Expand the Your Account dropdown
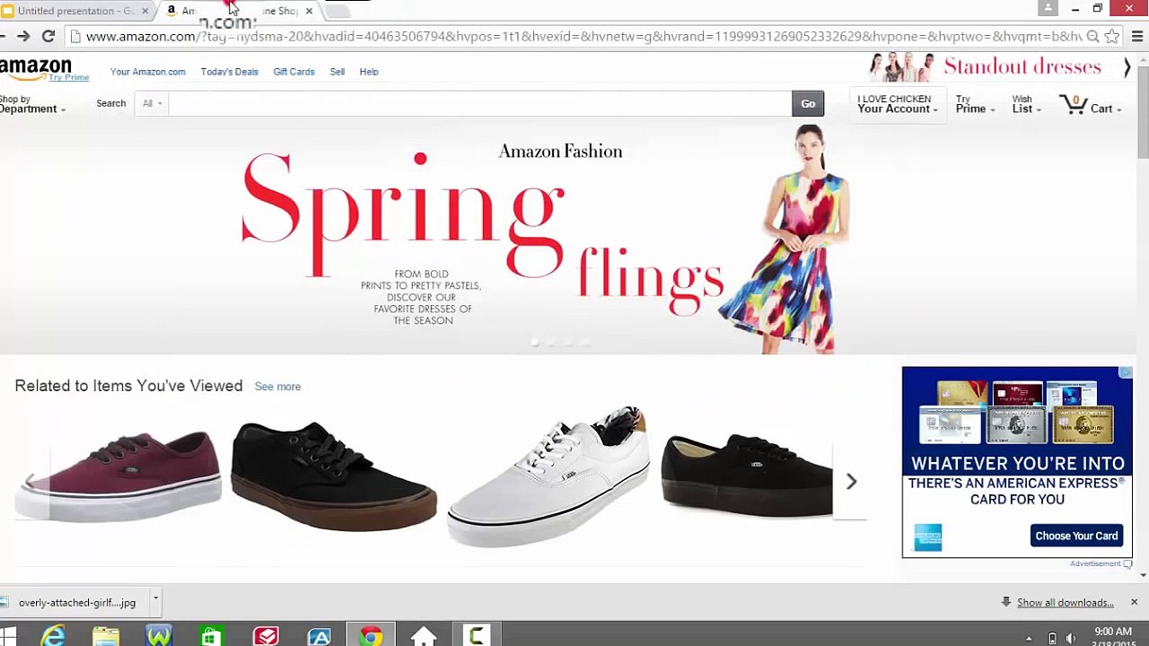The height and width of the screenshot is (646, 1149). click(897, 104)
